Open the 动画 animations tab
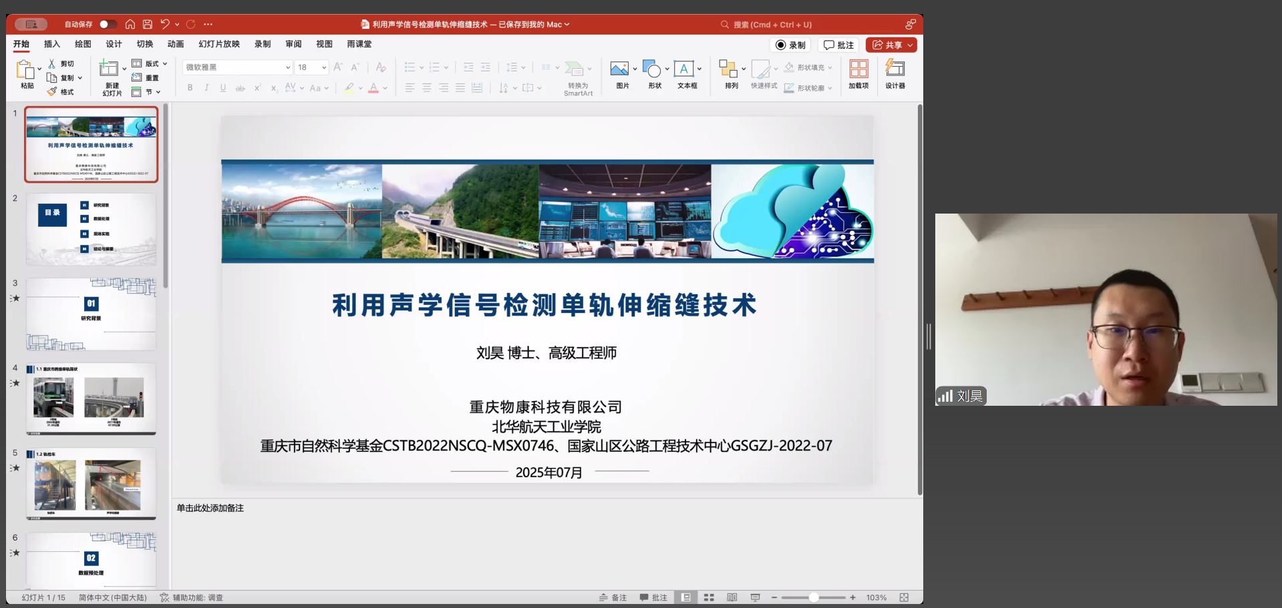 176,44
